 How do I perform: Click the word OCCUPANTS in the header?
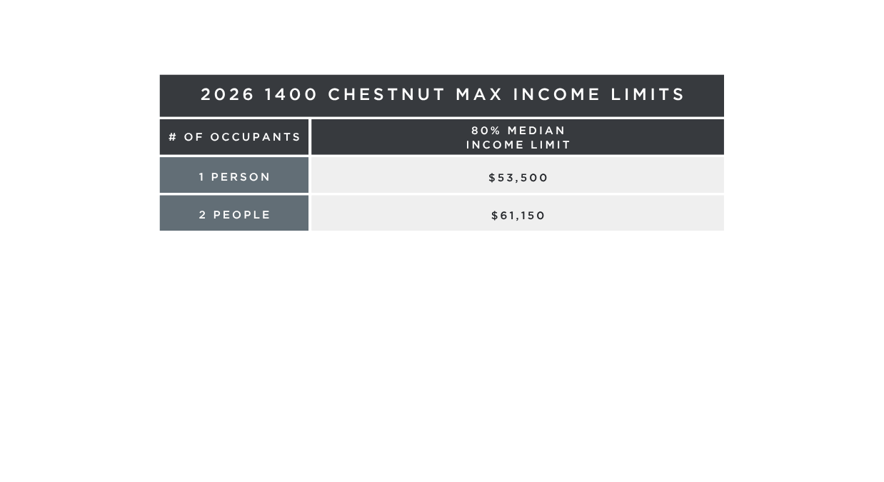[256, 137]
